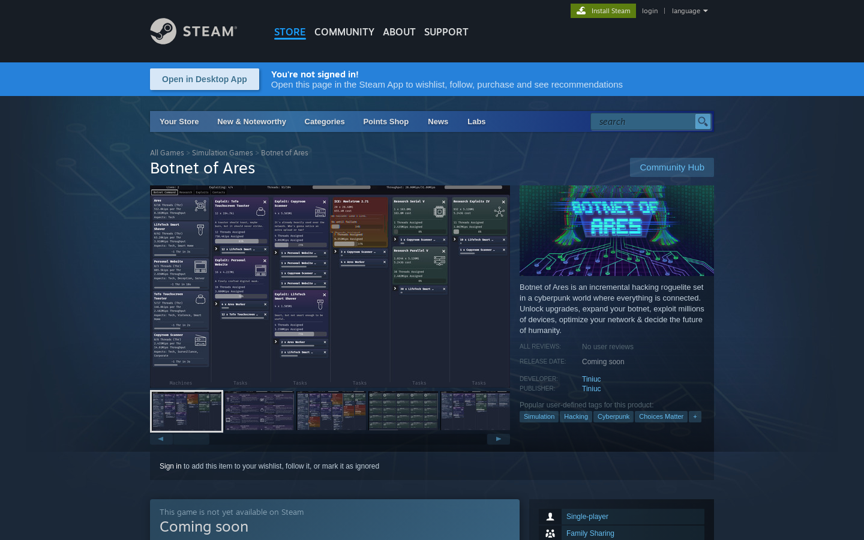Click the Family Sharing people icon
This screenshot has width=864, height=540.
[x=550, y=533]
